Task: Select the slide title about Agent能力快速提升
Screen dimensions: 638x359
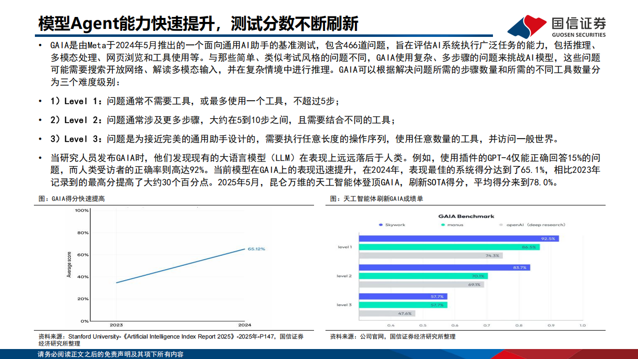Action: pos(198,23)
